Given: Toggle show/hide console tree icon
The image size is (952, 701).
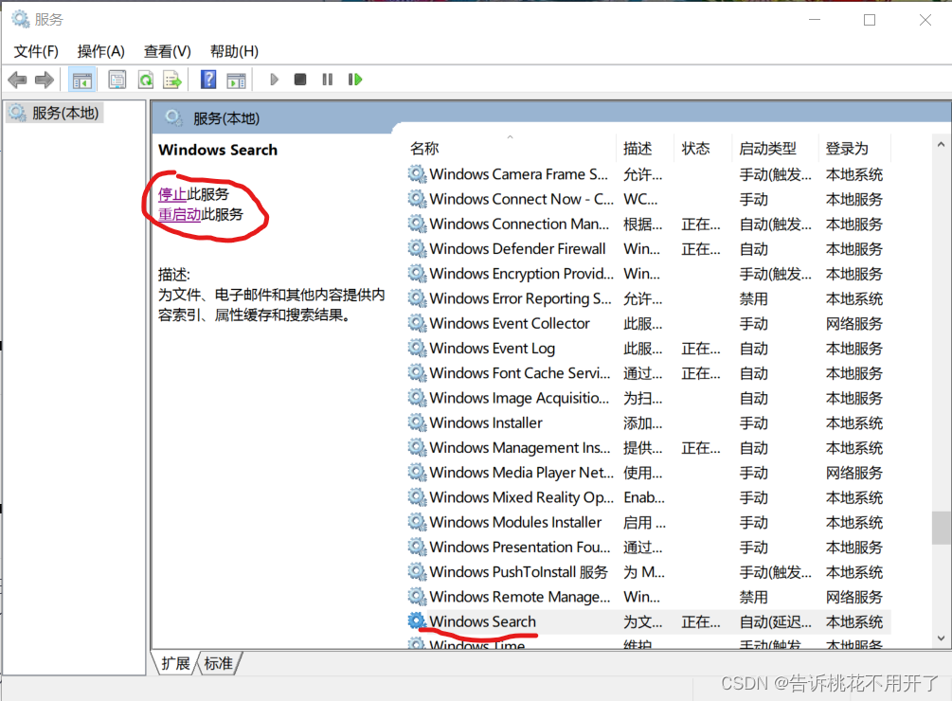Looking at the screenshot, I should tap(82, 80).
